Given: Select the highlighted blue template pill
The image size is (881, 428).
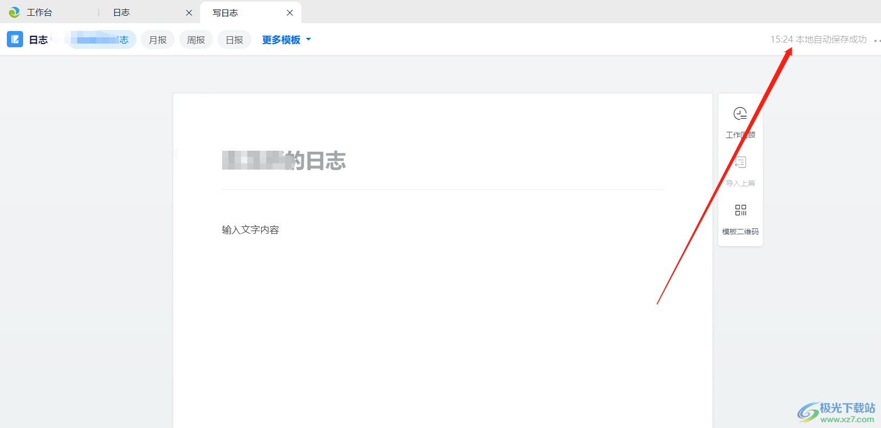Looking at the screenshot, I should pos(102,40).
